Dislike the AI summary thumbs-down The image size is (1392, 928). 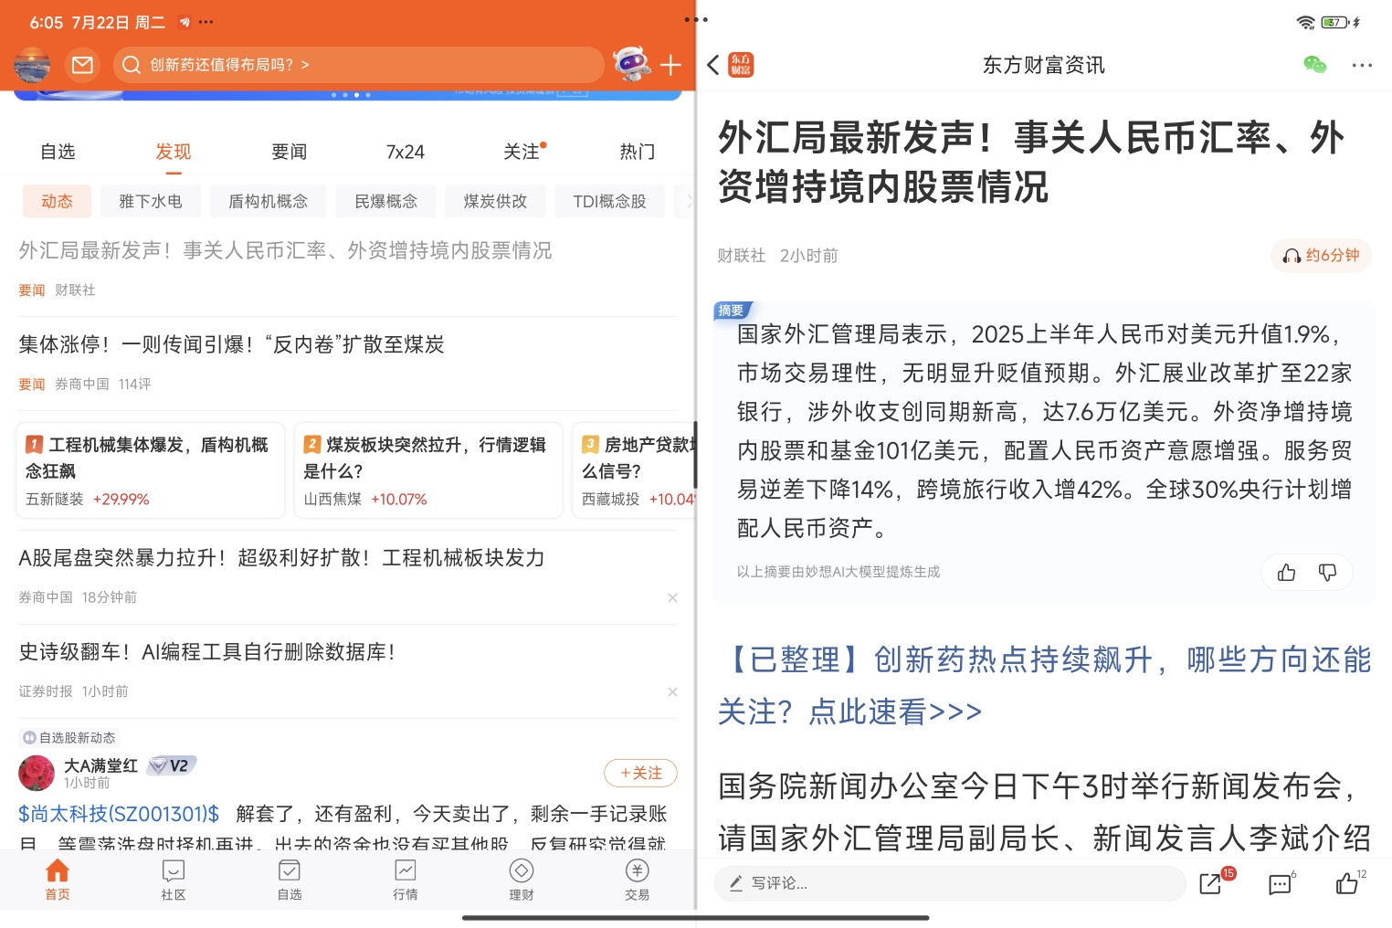coord(1327,573)
